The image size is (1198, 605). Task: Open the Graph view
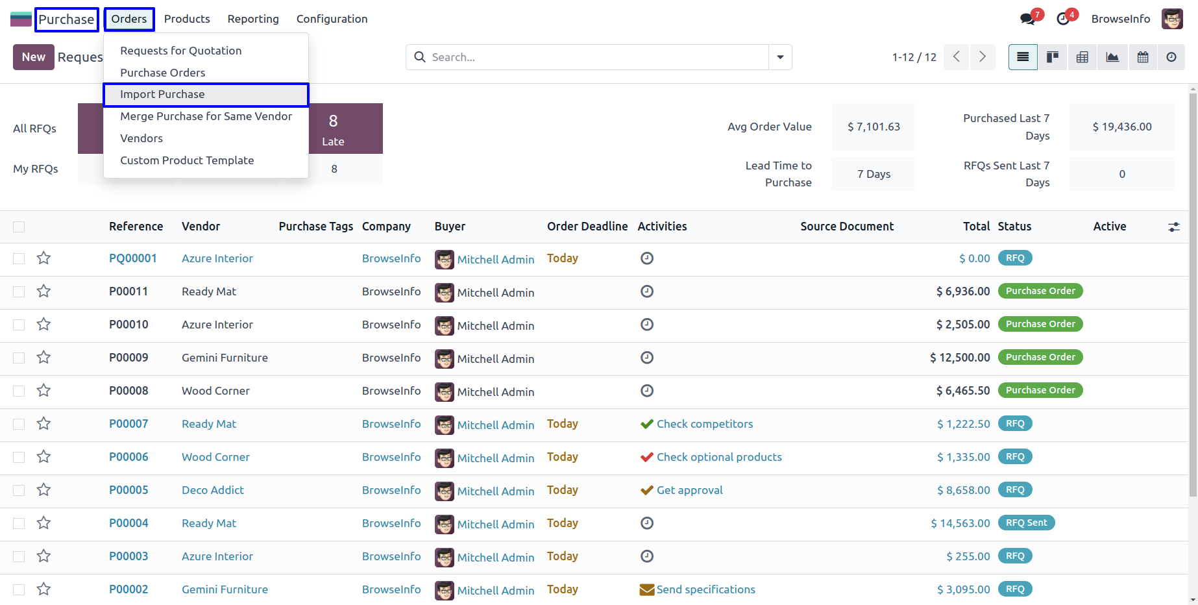pyautogui.click(x=1112, y=57)
